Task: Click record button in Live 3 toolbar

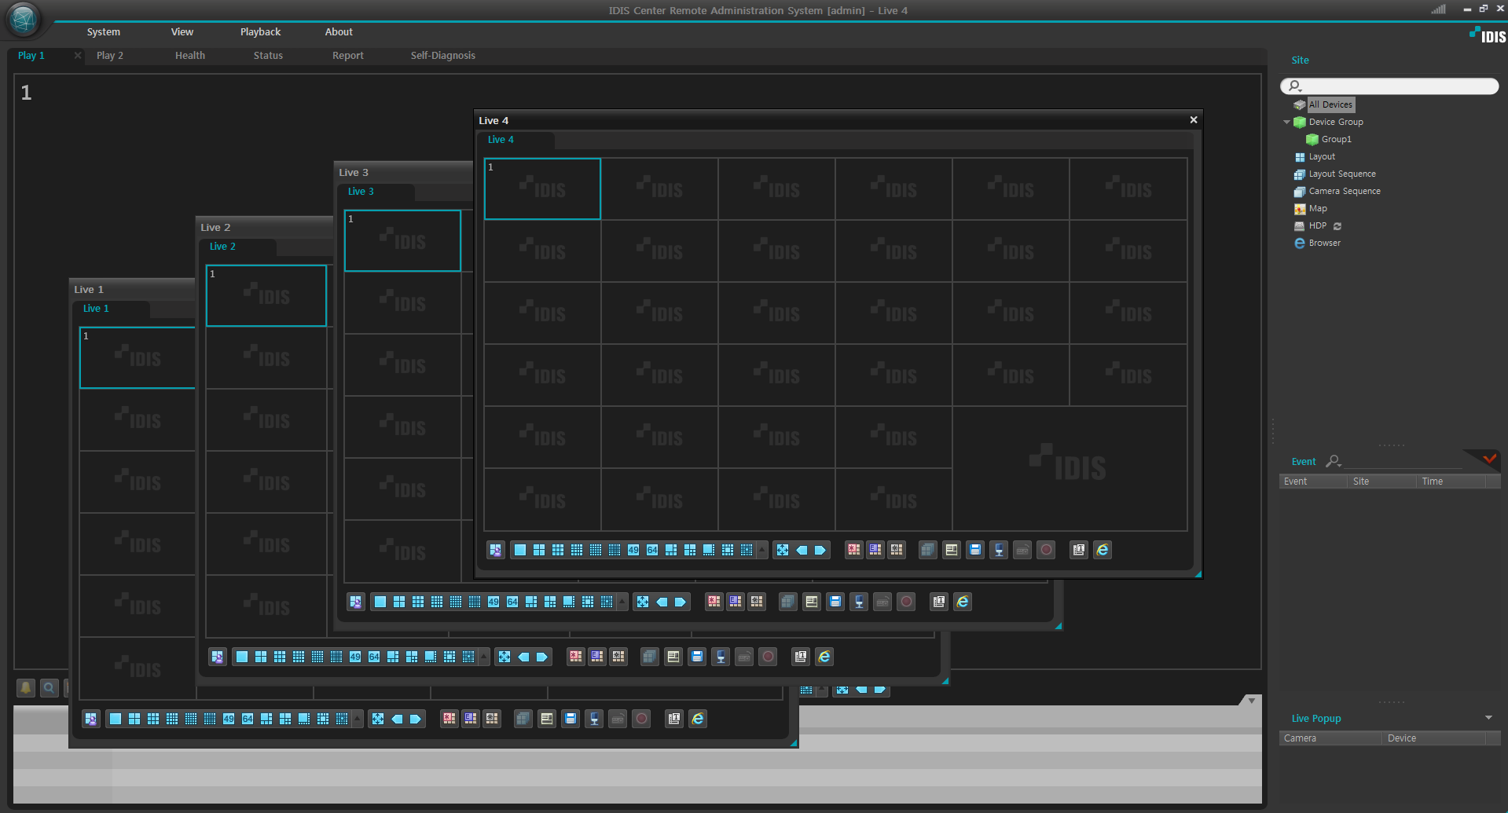Action: [906, 602]
